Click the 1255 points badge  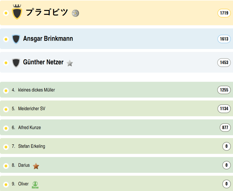224,90
